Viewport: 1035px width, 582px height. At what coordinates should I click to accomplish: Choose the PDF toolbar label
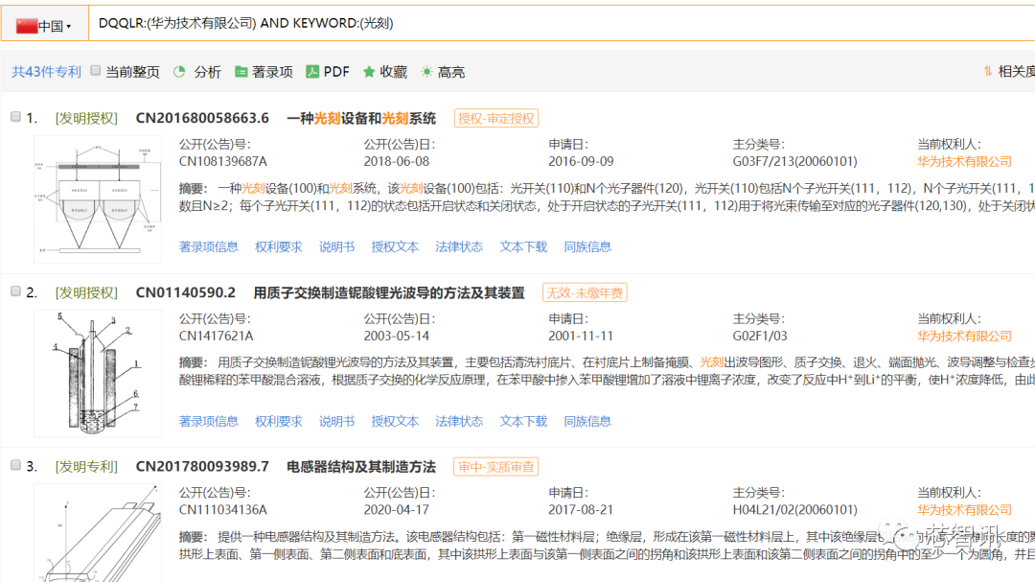336,72
